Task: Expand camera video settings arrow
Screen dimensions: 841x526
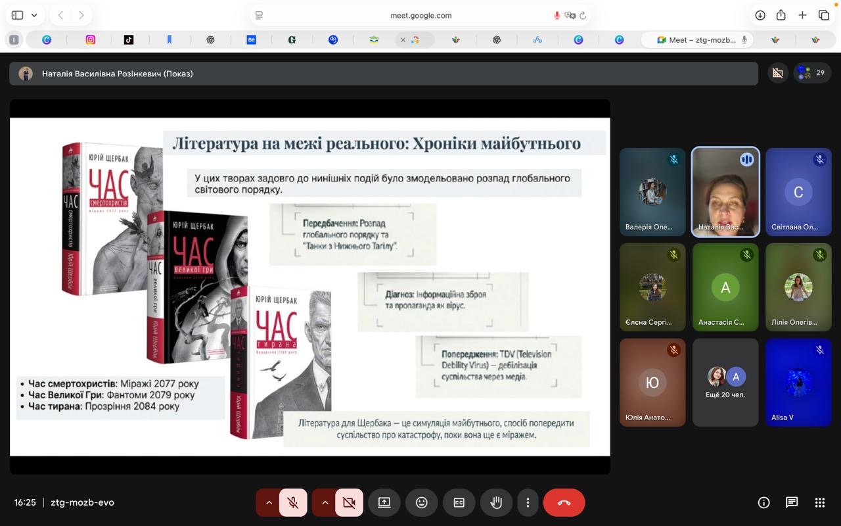Action: click(x=325, y=502)
